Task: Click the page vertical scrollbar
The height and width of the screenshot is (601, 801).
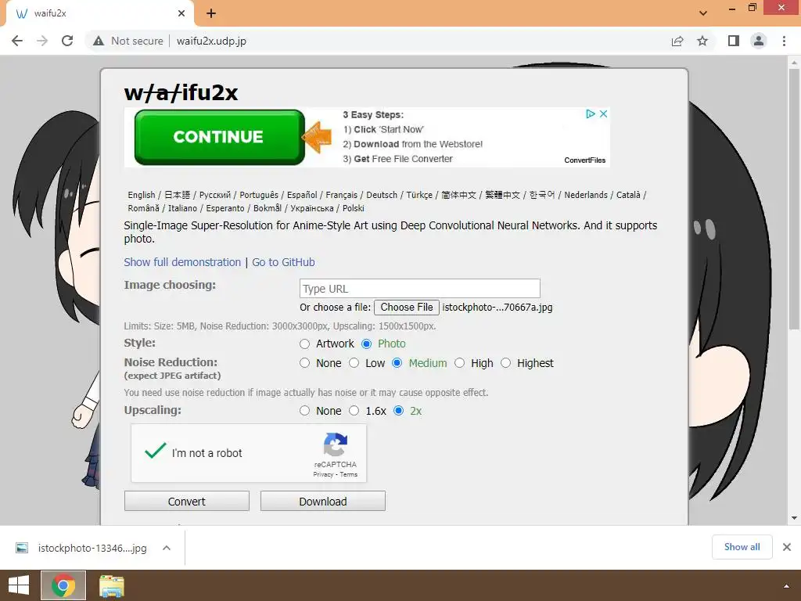Action: pyautogui.click(x=794, y=199)
